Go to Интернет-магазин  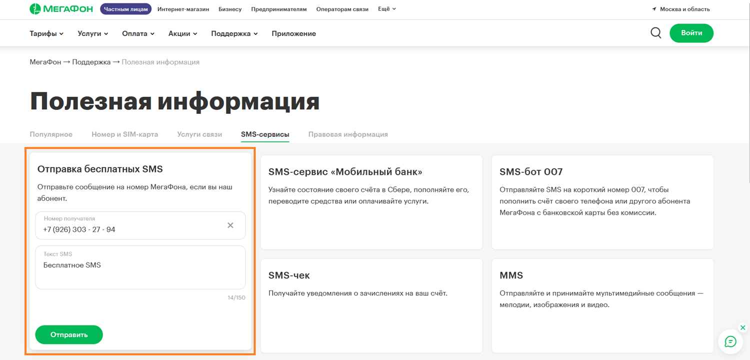point(183,9)
